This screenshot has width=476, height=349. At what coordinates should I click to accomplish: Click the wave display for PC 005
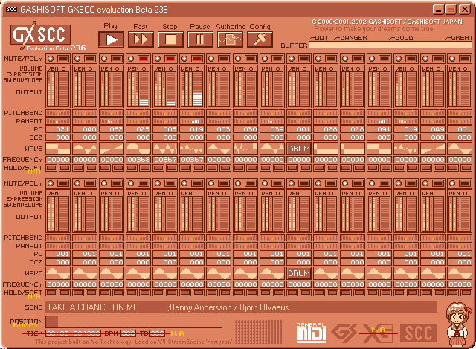click(165, 149)
